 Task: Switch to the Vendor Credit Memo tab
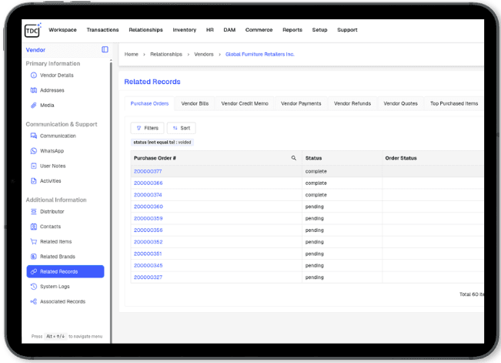point(245,103)
